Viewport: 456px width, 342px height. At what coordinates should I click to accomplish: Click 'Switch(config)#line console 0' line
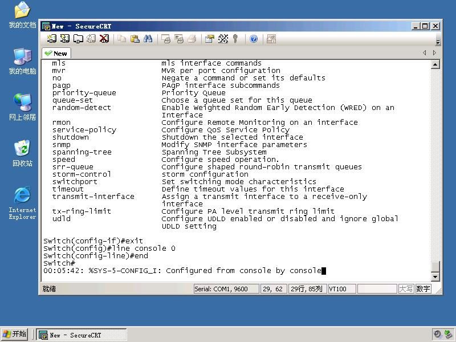tap(109, 249)
